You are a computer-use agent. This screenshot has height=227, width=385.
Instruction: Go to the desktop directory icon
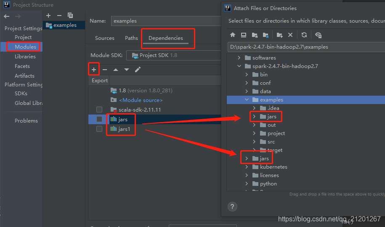(244, 35)
